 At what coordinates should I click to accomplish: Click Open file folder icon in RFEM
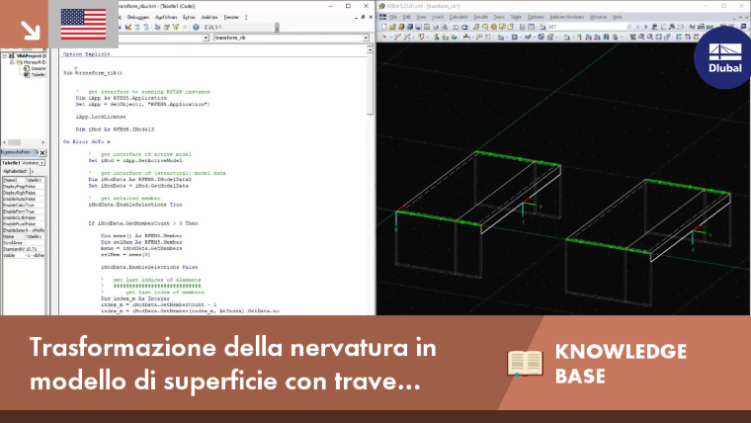coord(392,27)
